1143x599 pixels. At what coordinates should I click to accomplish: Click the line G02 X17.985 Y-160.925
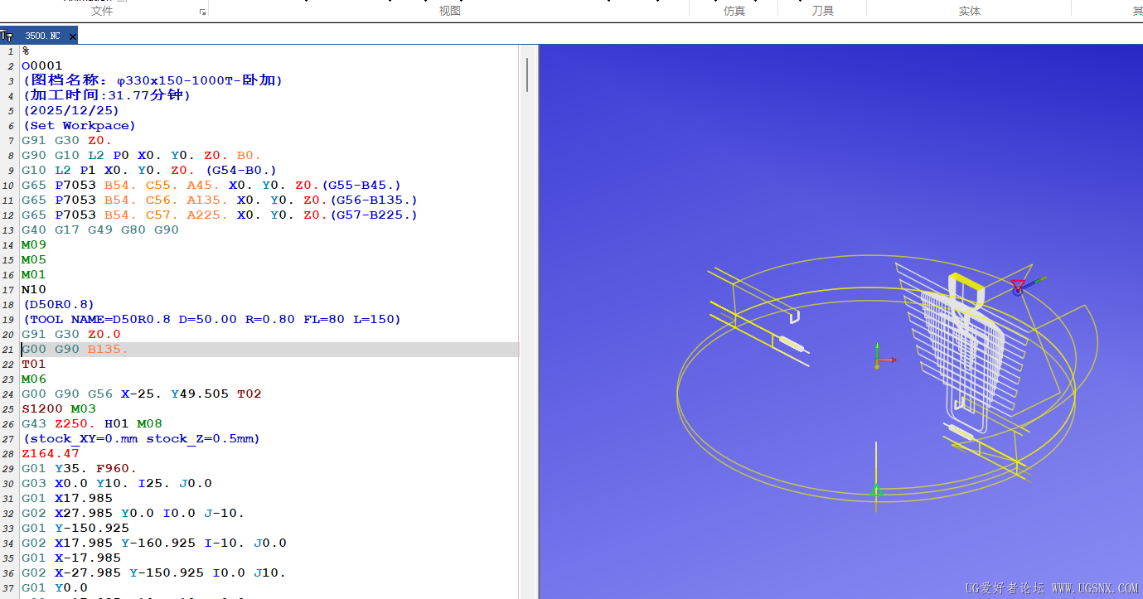(x=154, y=543)
